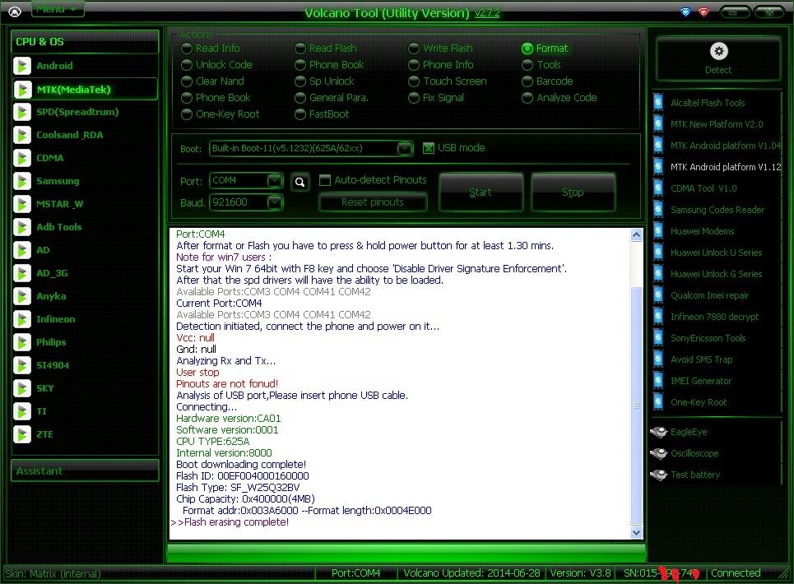
Task: Select the Unlock Code radio option
Action: pos(187,65)
